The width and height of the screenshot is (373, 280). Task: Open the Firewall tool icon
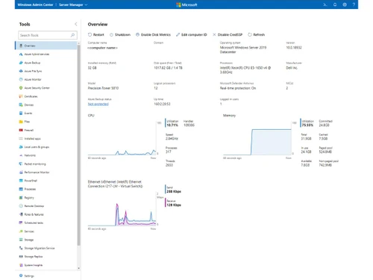(x=21, y=130)
